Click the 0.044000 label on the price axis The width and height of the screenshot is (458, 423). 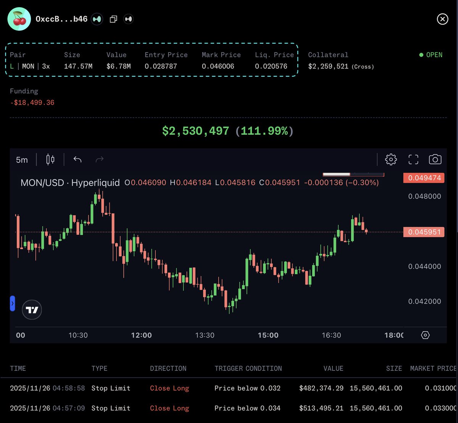[424, 266]
